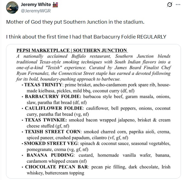Click the CAULIFLOWER FOLDIE menu item in the image
Image resolution: width=182 pixels, height=180 pixels.
(x=96, y=111)
